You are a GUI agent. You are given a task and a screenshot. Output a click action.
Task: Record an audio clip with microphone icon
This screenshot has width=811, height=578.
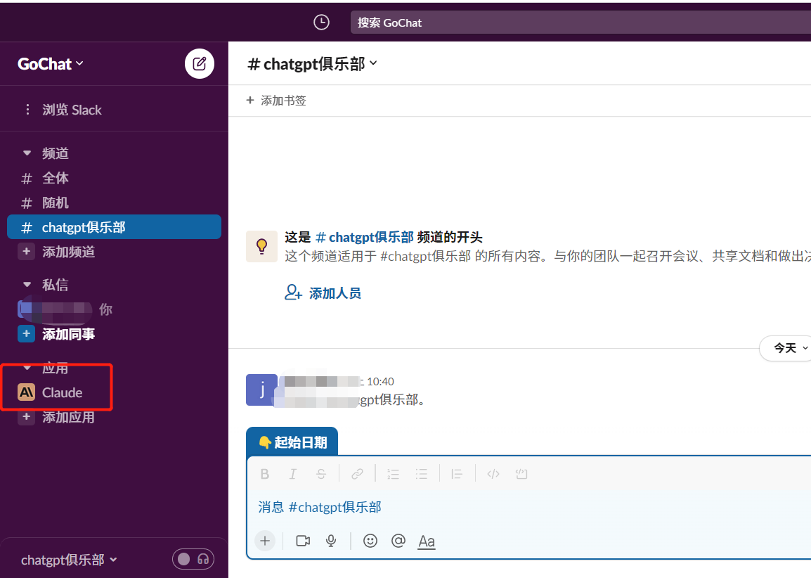coord(331,541)
